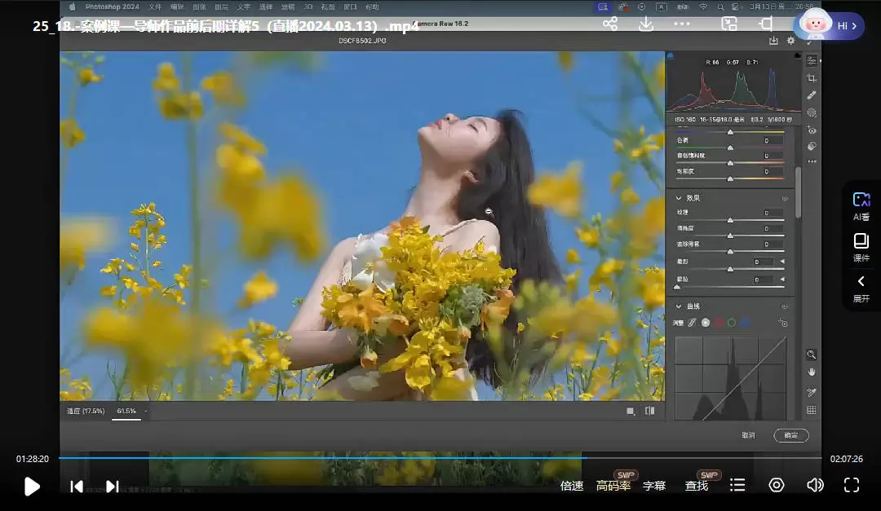881x511 pixels.
Task: Select the red curve channel
Action: [x=719, y=323]
